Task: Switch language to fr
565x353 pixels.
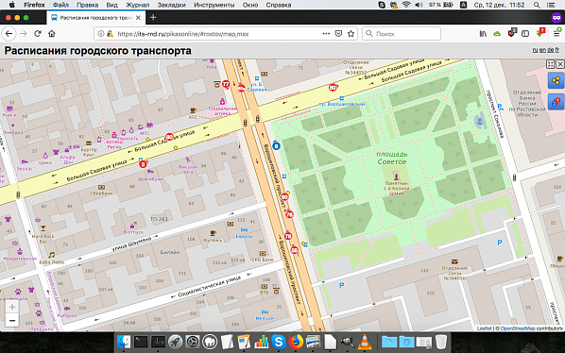Action: pyautogui.click(x=557, y=50)
